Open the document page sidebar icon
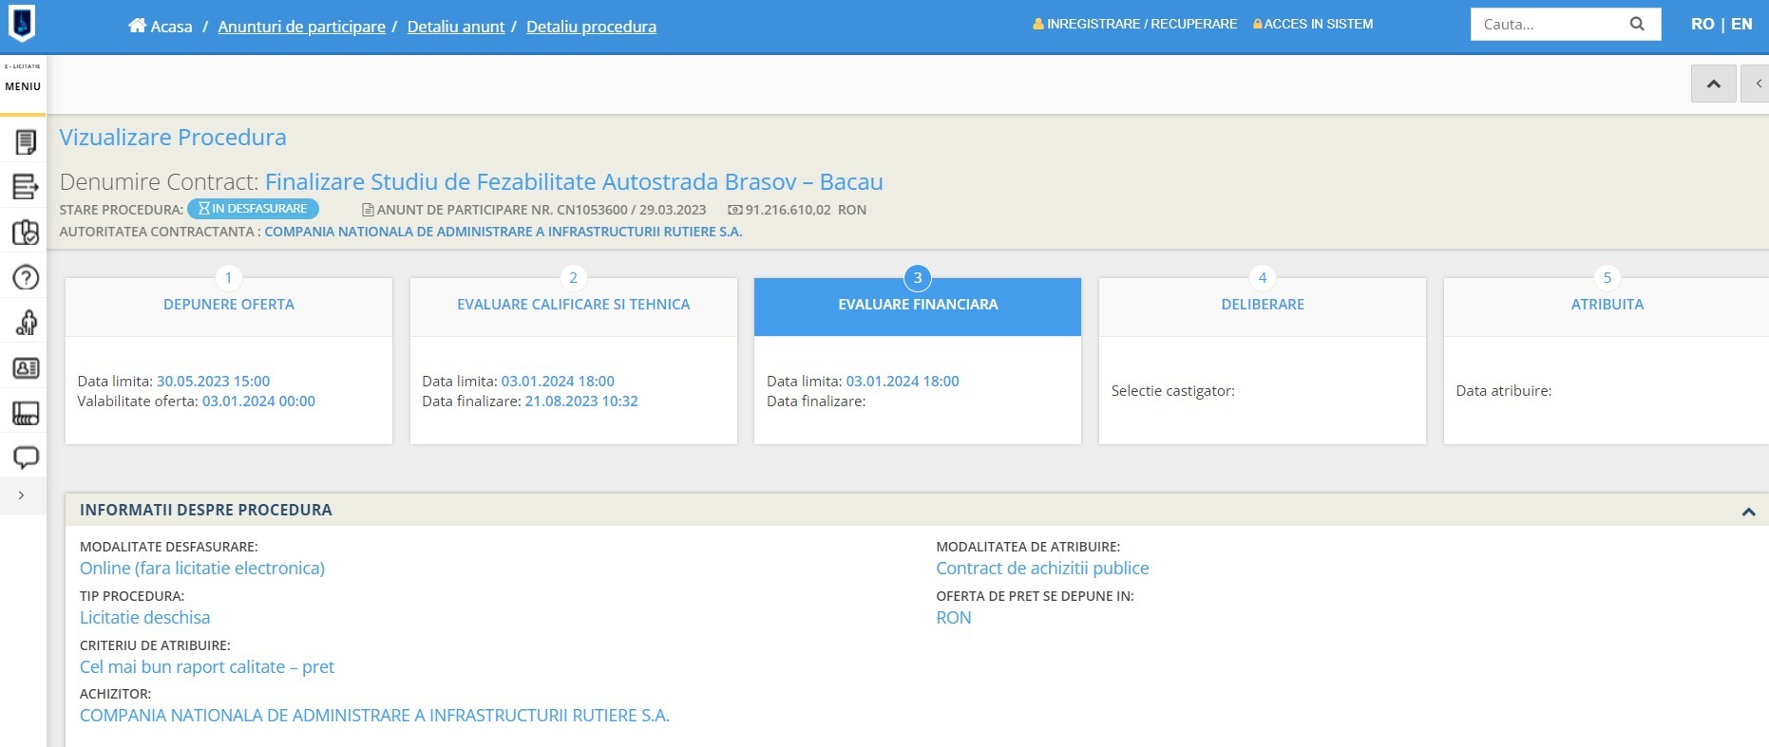Screen dimensions: 1769x747 click(26, 142)
